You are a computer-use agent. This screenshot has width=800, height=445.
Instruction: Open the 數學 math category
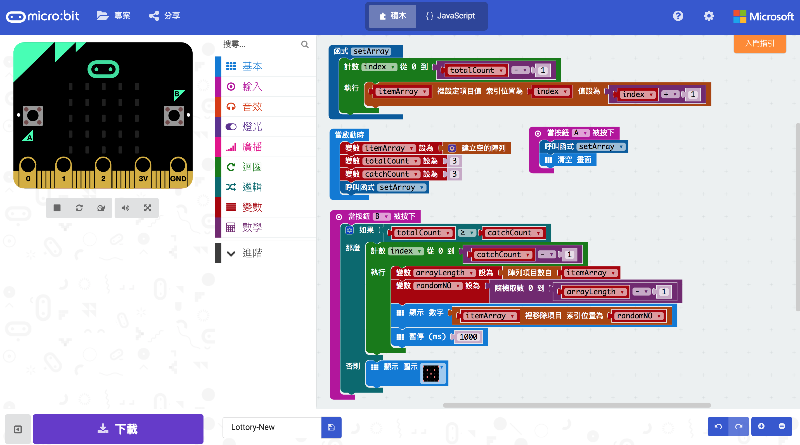point(266,227)
